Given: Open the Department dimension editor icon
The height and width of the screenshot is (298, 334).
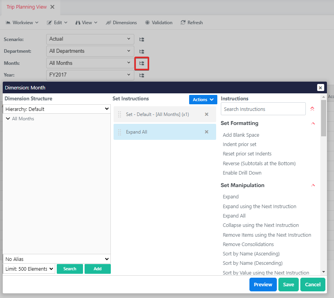Looking at the screenshot, I should 142,52.
